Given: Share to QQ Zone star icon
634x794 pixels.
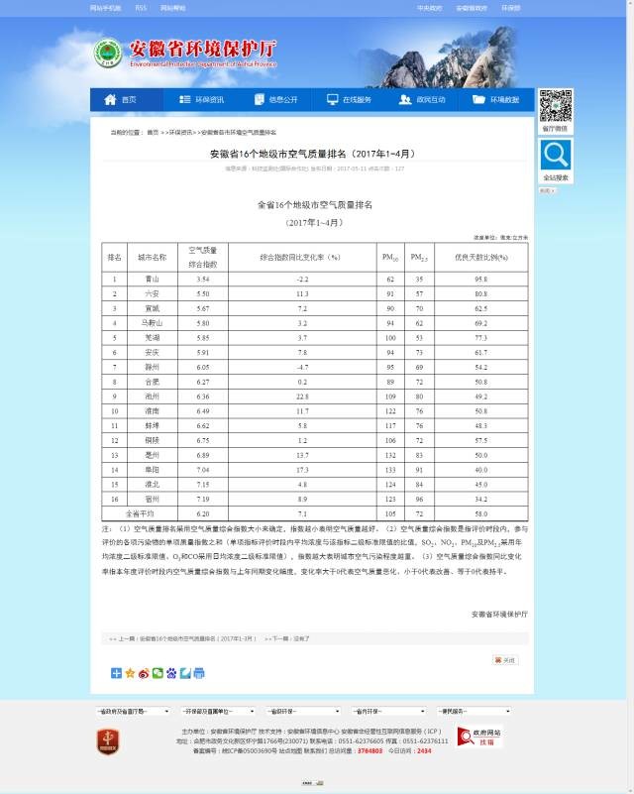Looking at the screenshot, I should pyautogui.click(x=130, y=673).
